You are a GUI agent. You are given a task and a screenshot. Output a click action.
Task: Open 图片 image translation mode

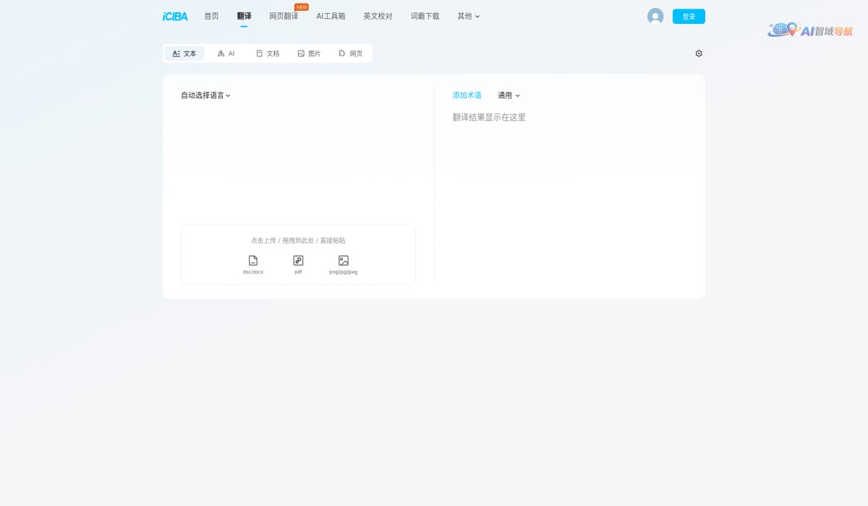click(x=309, y=53)
